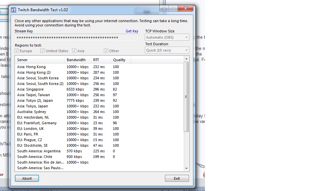Click the Get Key link

132,31
